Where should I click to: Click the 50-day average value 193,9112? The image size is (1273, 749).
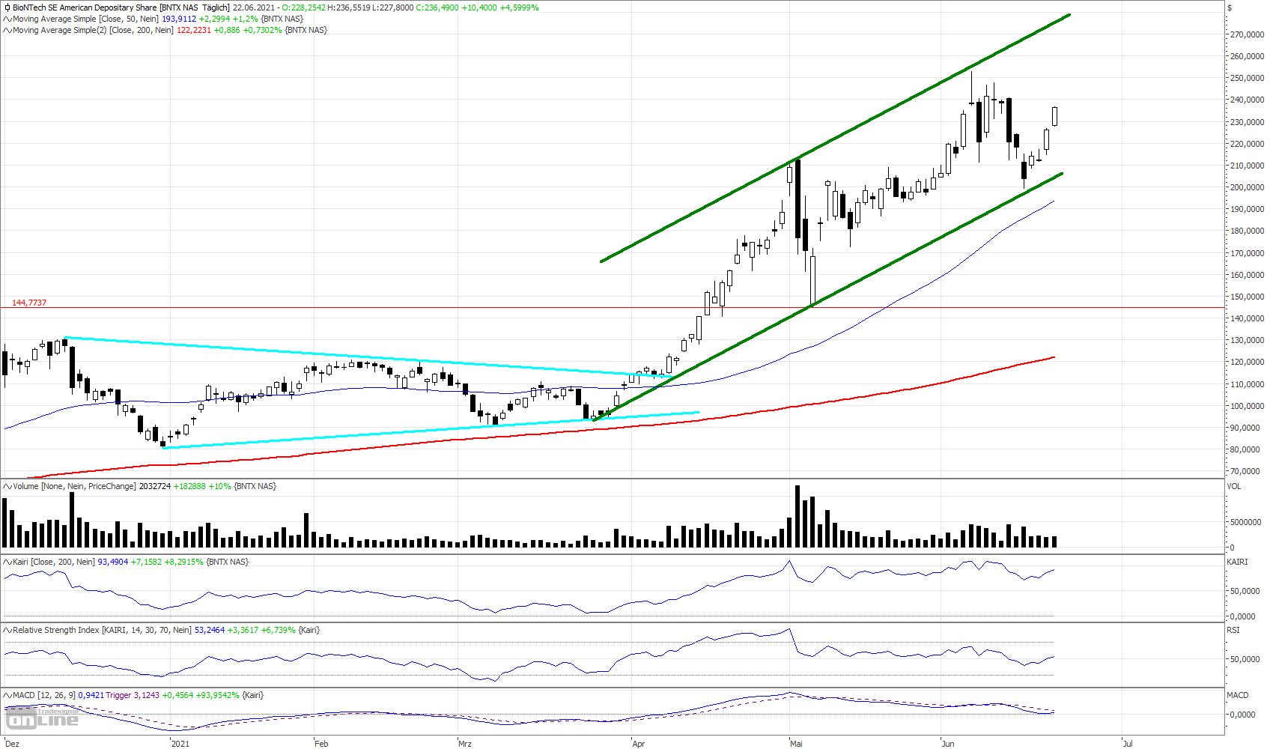(x=179, y=19)
